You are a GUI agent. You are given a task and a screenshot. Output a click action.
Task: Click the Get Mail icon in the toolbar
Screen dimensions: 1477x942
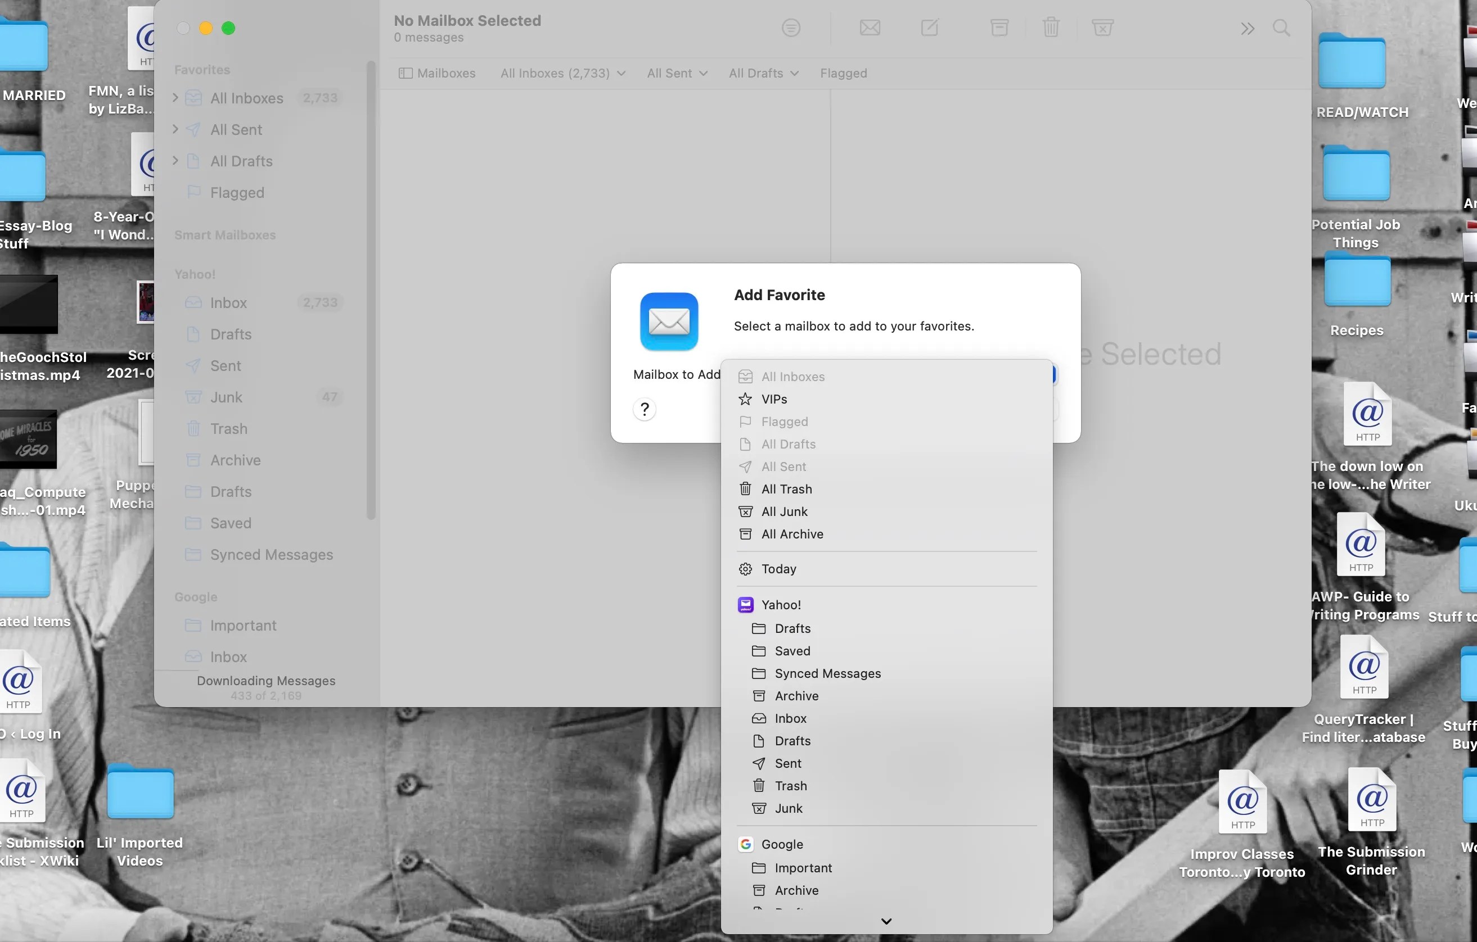pyautogui.click(x=869, y=28)
